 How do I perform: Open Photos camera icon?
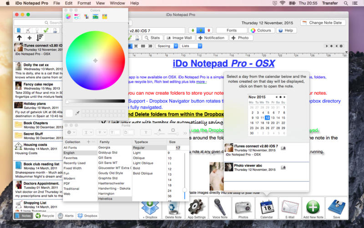[243, 208]
